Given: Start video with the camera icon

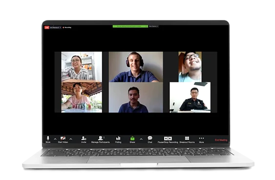Looking at the screenshot, I should (63, 140).
